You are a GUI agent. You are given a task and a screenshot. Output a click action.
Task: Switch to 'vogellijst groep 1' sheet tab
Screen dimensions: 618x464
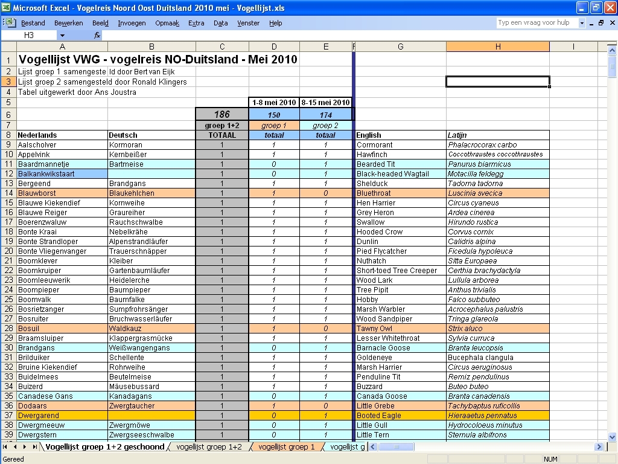pyautogui.click(x=287, y=446)
